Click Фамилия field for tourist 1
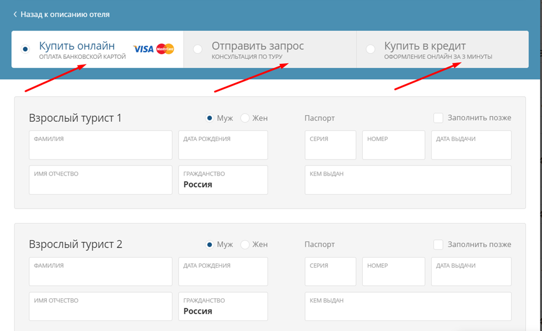The height and width of the screenshot is (331, 542). pos(100,146)
